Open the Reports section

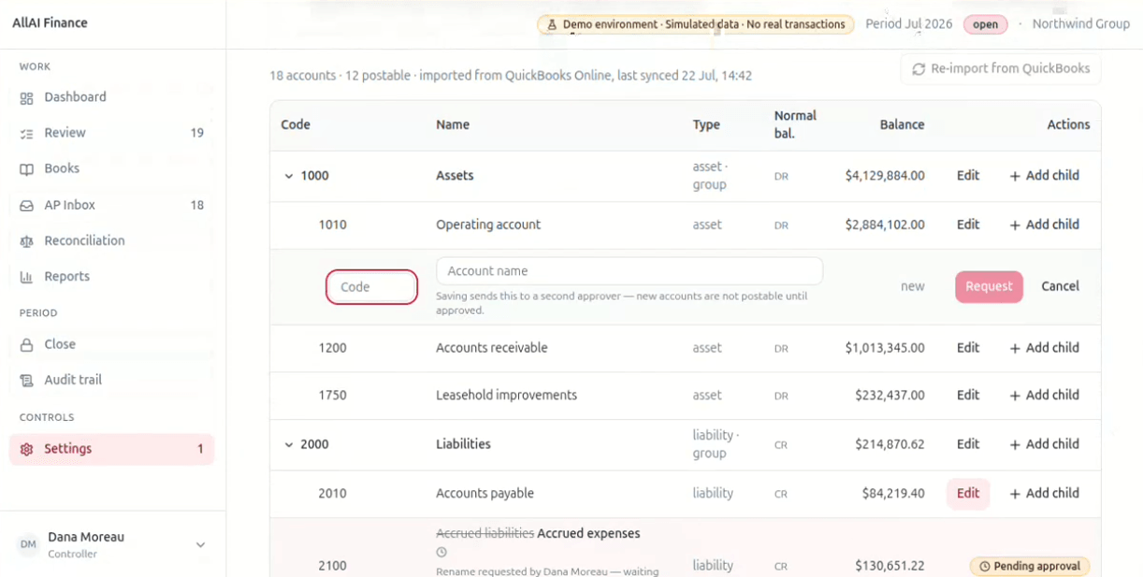(112, 277)
